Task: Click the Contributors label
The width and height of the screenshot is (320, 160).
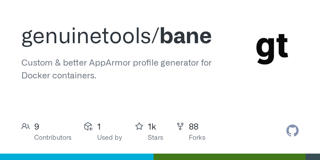Action: pyautogui.click(x=53, y=138)
